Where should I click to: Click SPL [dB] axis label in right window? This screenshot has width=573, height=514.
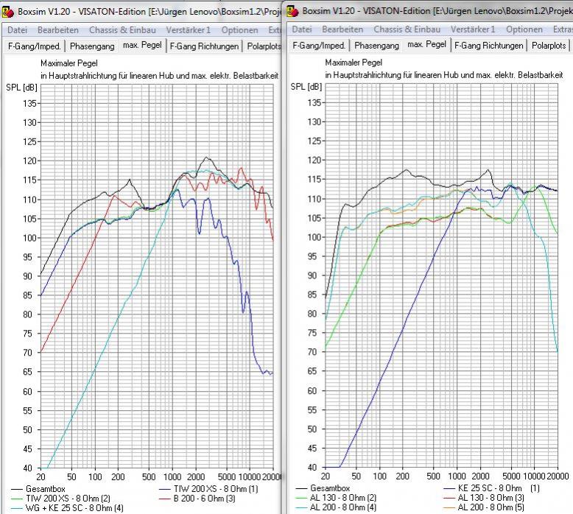pos(306,88)
